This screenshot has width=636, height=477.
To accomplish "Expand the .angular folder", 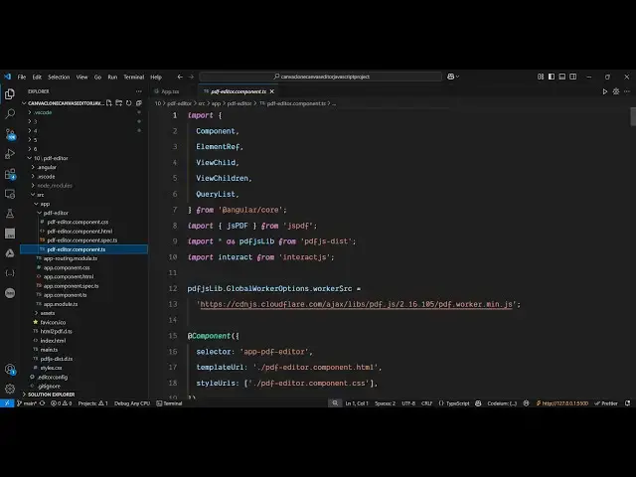I will click(83, 167).
